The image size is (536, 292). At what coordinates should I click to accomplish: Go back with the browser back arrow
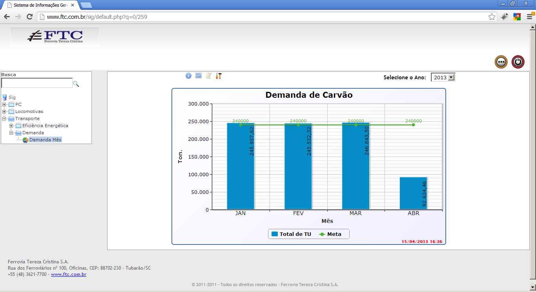click(x=7, y=17)
